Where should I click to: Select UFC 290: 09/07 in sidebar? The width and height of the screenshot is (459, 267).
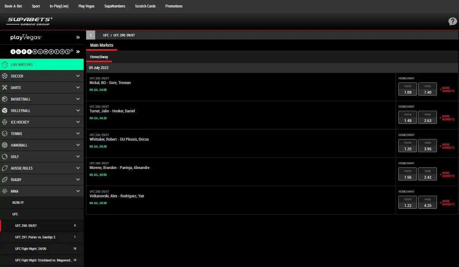click(x=42, y=226)
